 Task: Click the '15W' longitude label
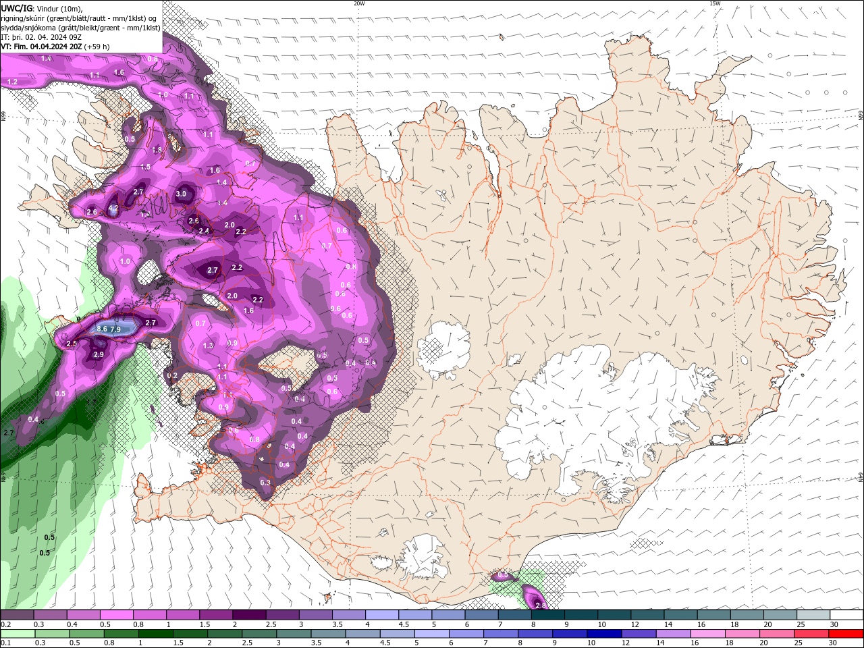point(714,3)
